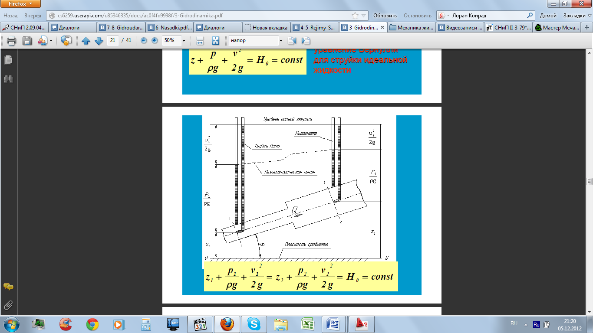Open Excel from the taskbar
The width and height of the screenshot is (593, 333).
(308, 324)
